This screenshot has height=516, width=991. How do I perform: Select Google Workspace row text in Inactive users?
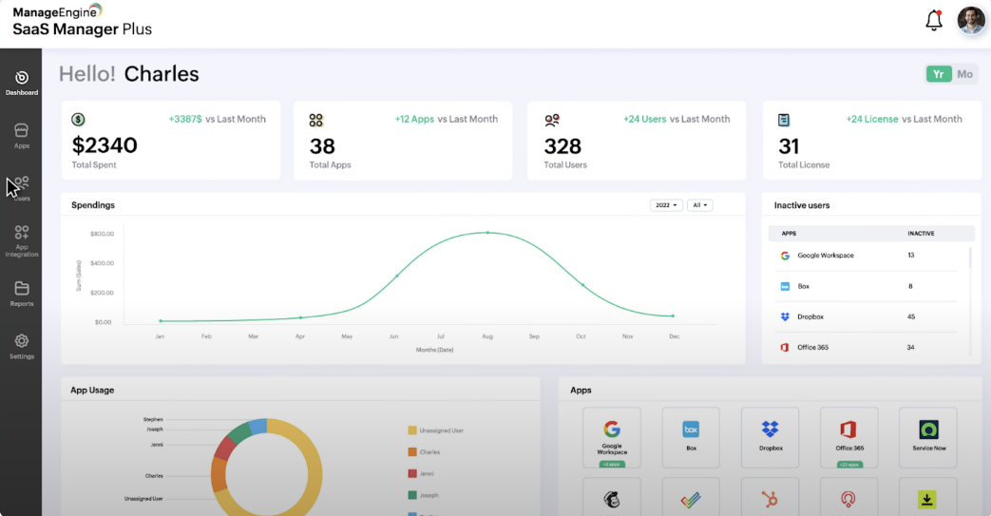pyautogui.click(x=826, y=256)
